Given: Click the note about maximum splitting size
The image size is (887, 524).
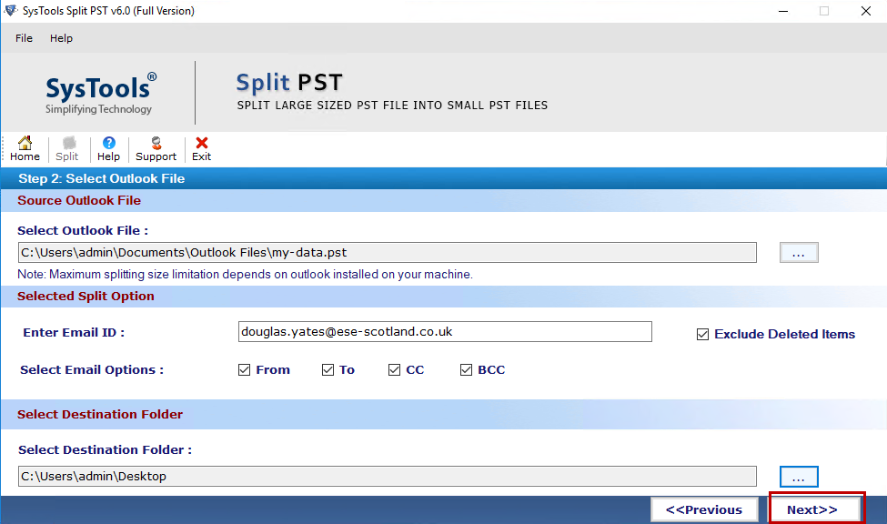Looking at the screenshot, I should click(x=245, y=275).
